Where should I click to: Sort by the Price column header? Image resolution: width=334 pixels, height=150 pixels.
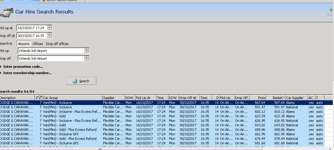point(258,98)
